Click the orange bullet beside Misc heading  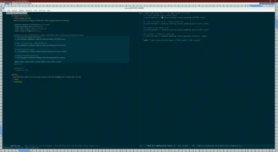click(12, 75)
